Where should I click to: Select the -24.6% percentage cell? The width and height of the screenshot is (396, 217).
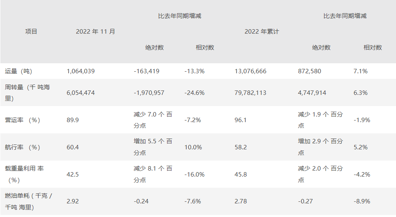click(x=194, y=93)
